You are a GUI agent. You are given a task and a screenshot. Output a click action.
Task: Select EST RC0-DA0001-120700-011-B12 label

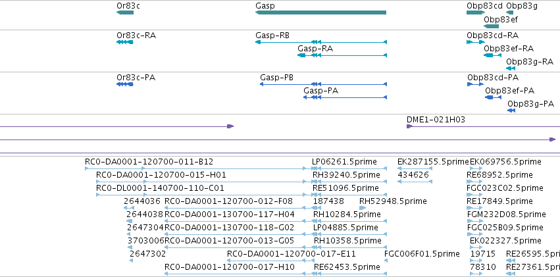(x=149, y=162)
